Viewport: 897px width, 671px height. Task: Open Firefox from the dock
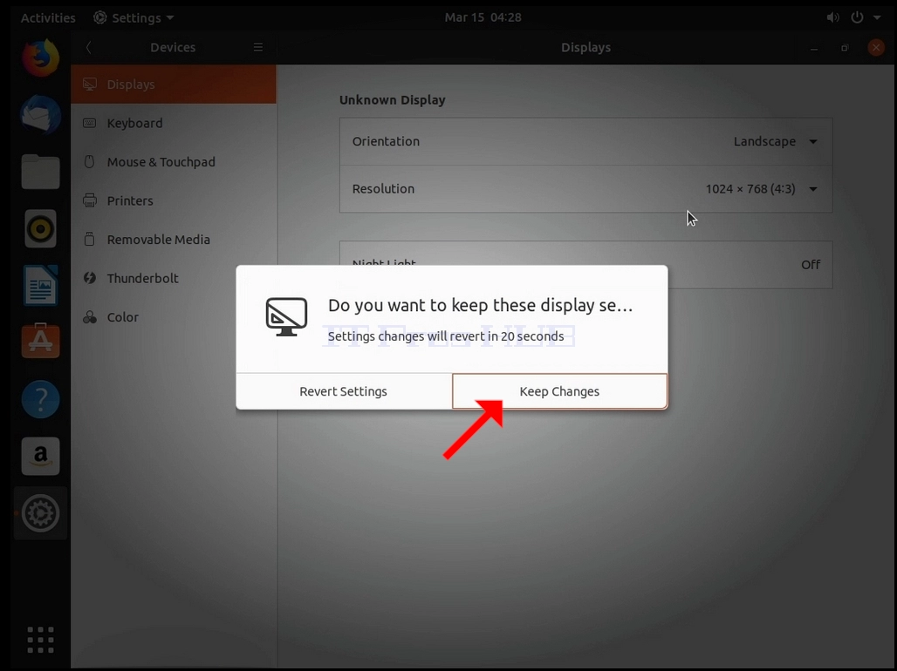pos(40,58)
